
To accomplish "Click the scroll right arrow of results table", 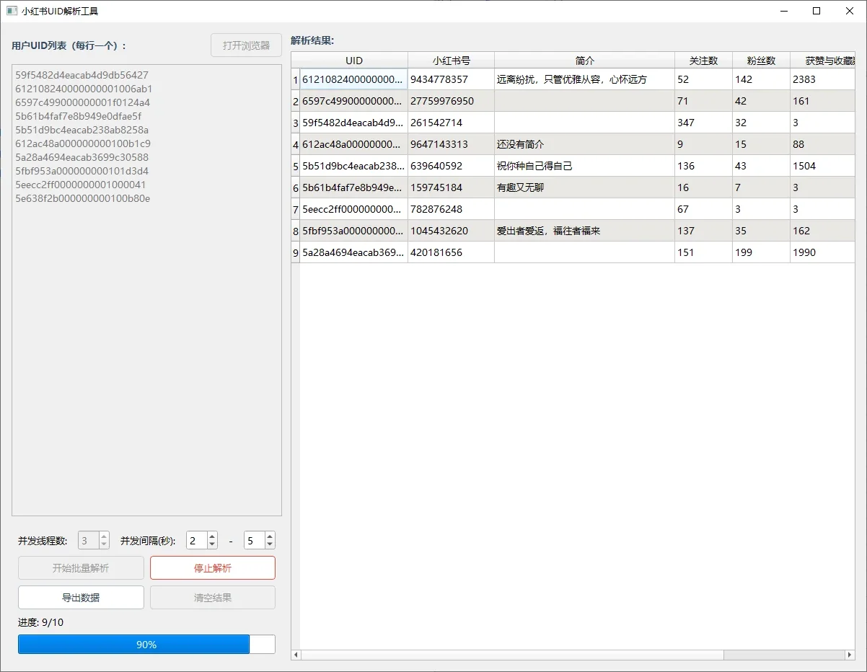I will tap(850, 655).
